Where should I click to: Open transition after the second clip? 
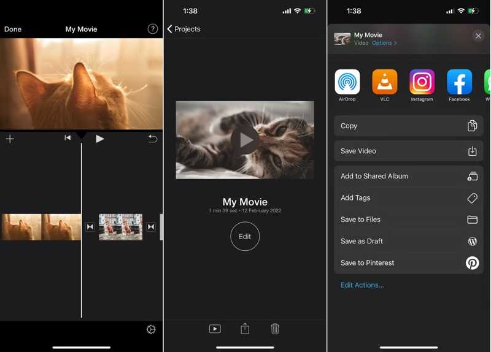[x=151, y=227]
